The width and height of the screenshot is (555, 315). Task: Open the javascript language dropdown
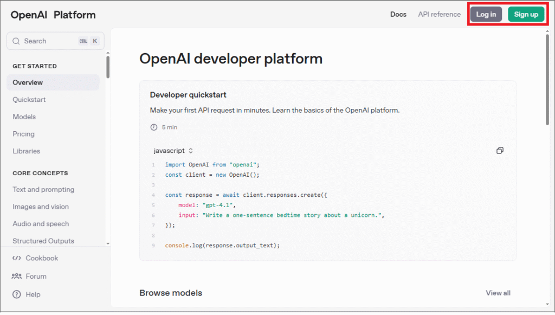coord(173,151)
